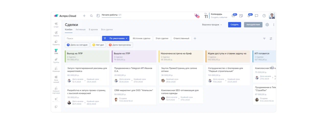Click the search magnifier in top bar
The height and width of the screenshot is (124, 327).
click(91, 16)
